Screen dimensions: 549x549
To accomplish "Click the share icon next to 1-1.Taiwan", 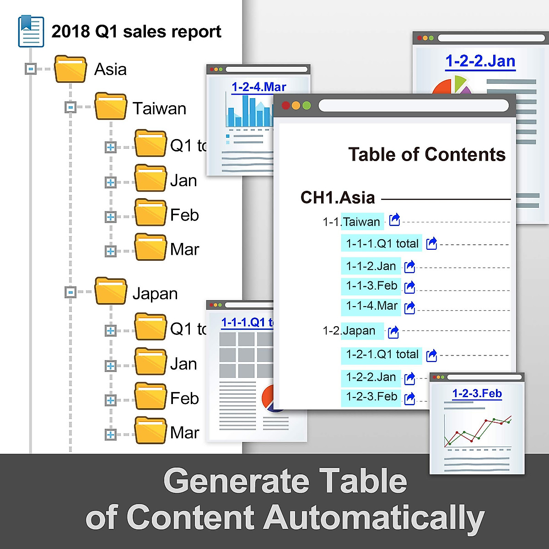I will (394, 220).
